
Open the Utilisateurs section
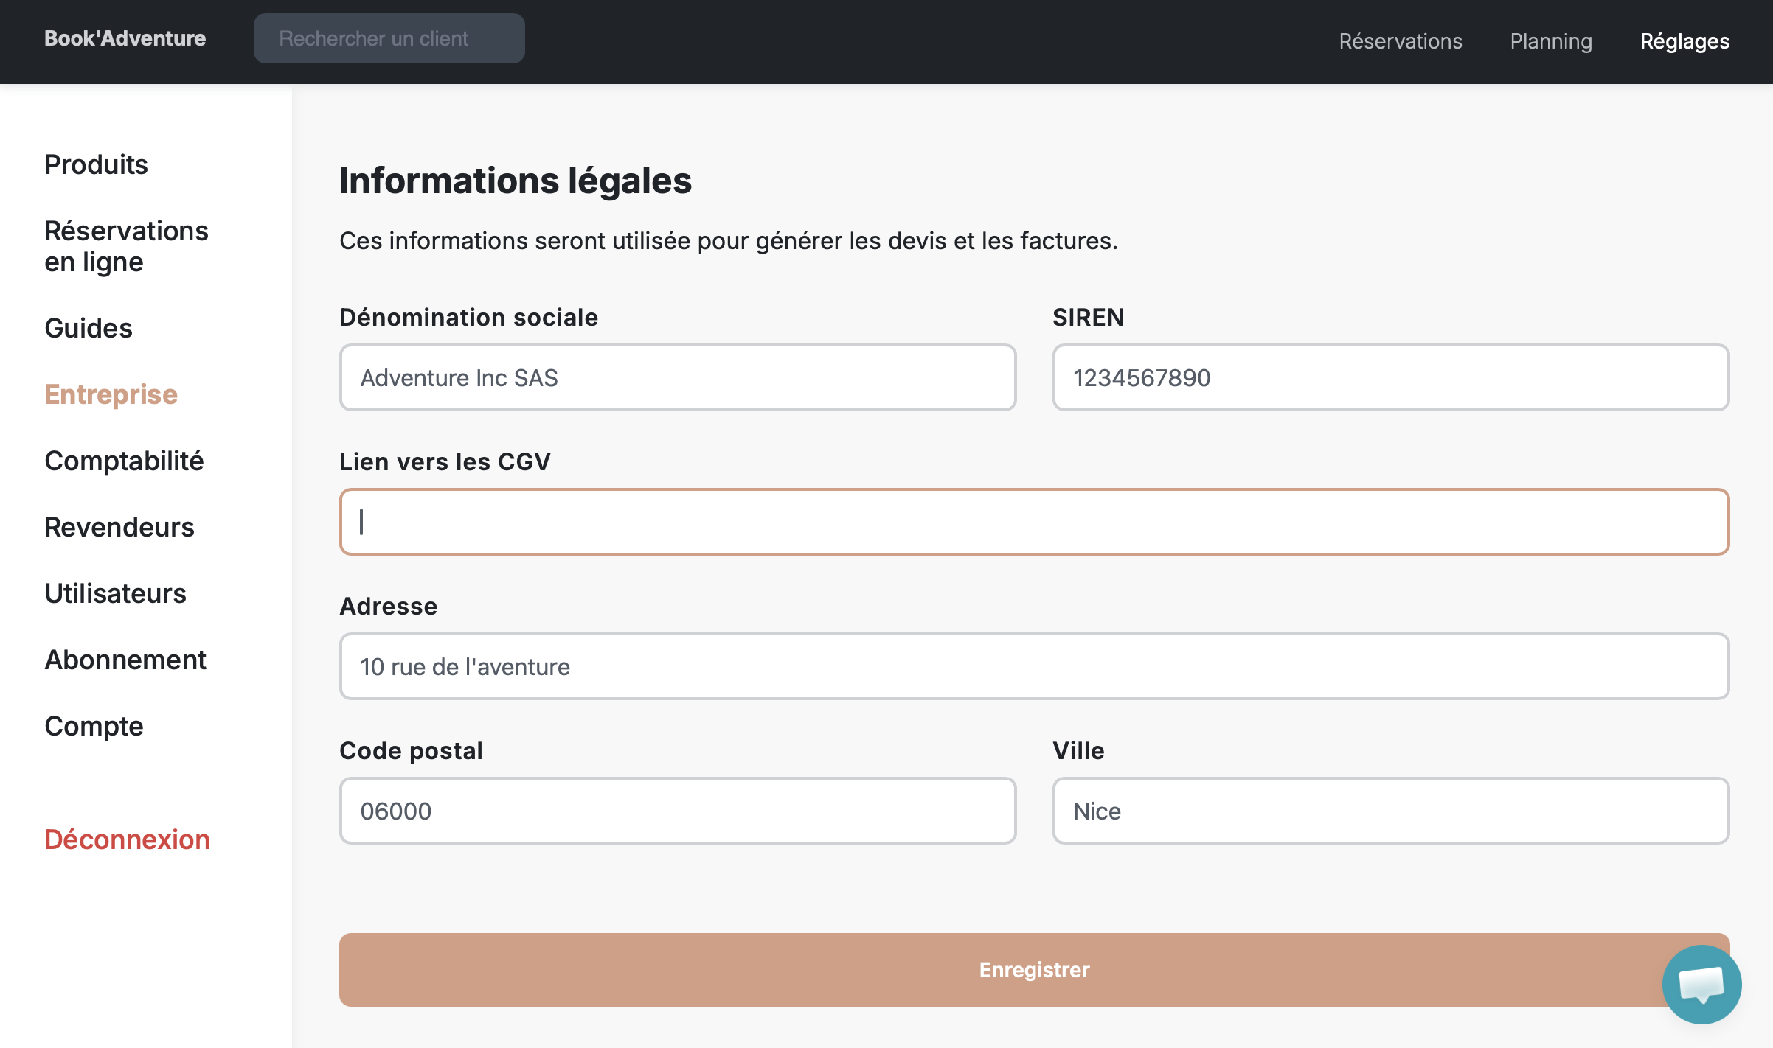pyautogui.click(x=115, y=593)
